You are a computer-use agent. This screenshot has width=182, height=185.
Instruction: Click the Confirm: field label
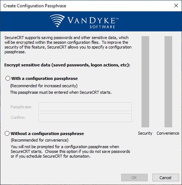pyautogui.click(x=18, y=117)
